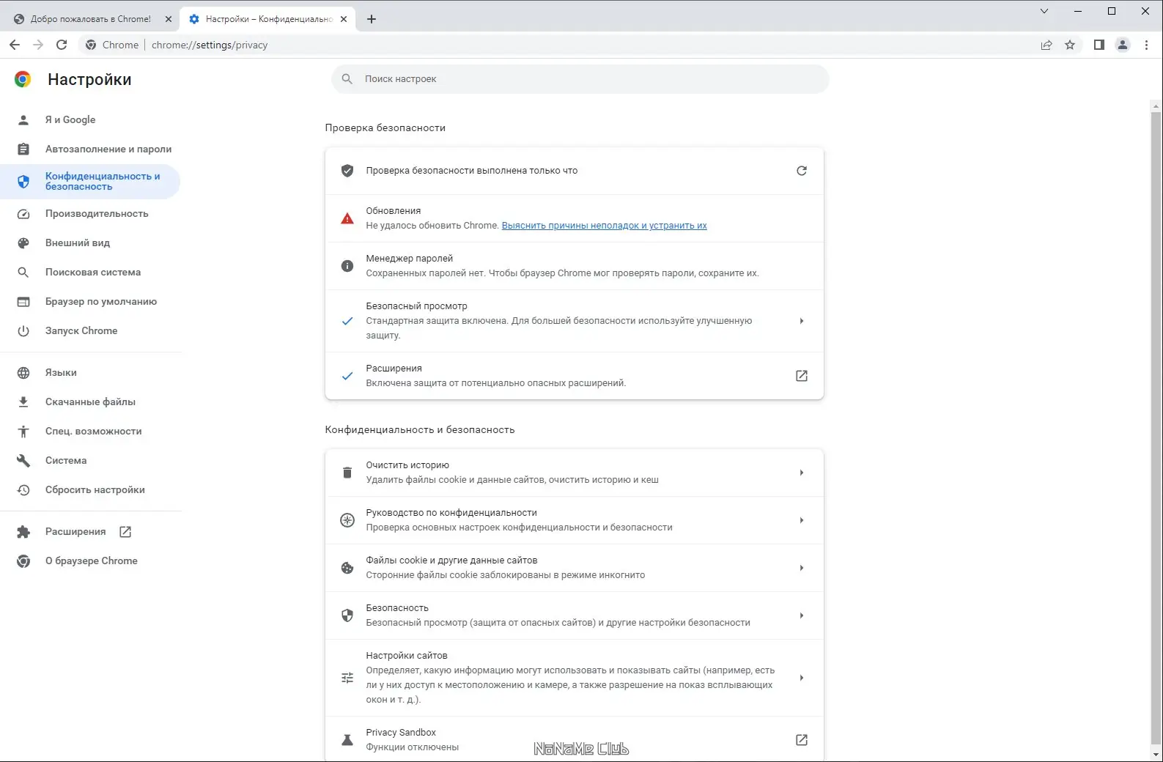Close the Настройки tab
This screenshot has width=1163, height=762.
pyautogui.click(x=344, y=19)
